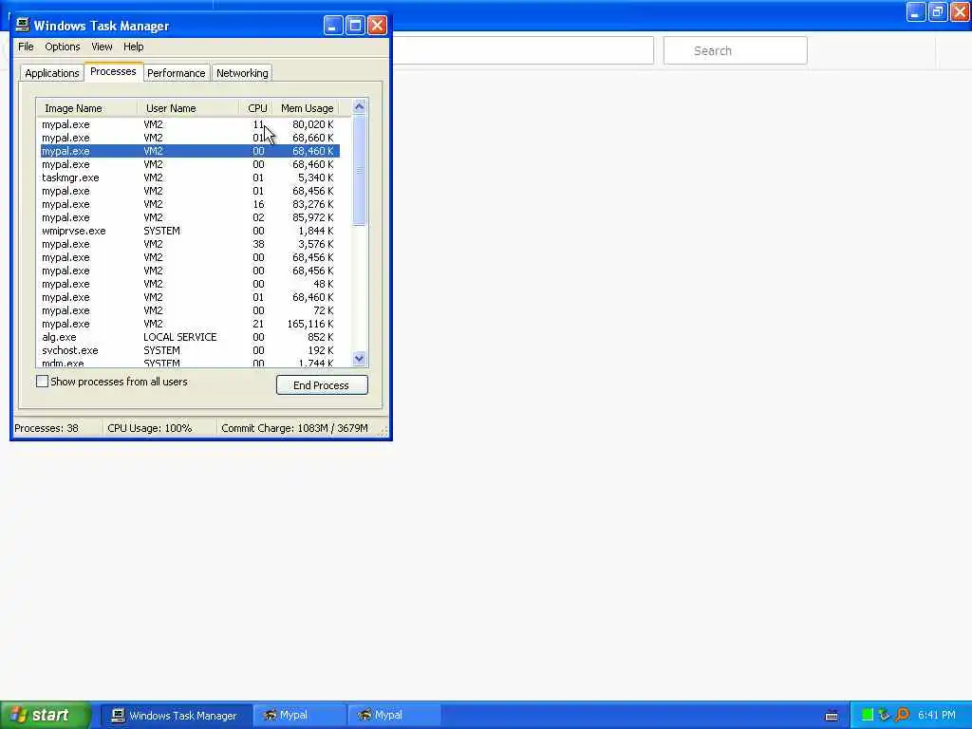Select the alg.exe process row

point(190,337)
